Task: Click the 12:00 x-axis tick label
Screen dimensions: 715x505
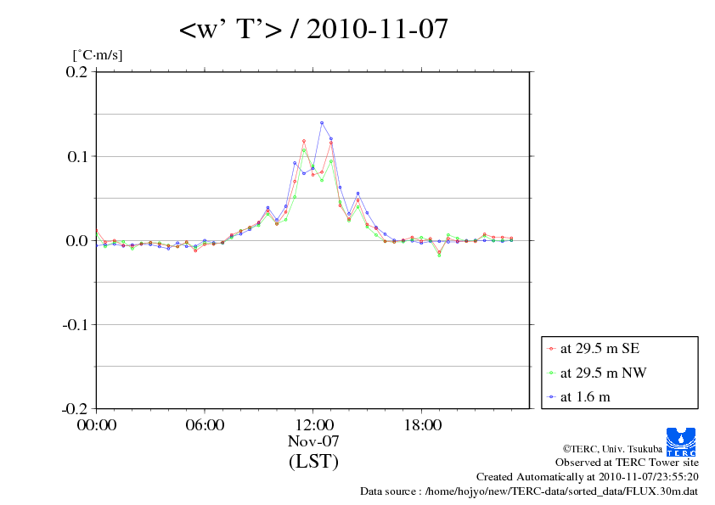Action: [x=313, y=425]
